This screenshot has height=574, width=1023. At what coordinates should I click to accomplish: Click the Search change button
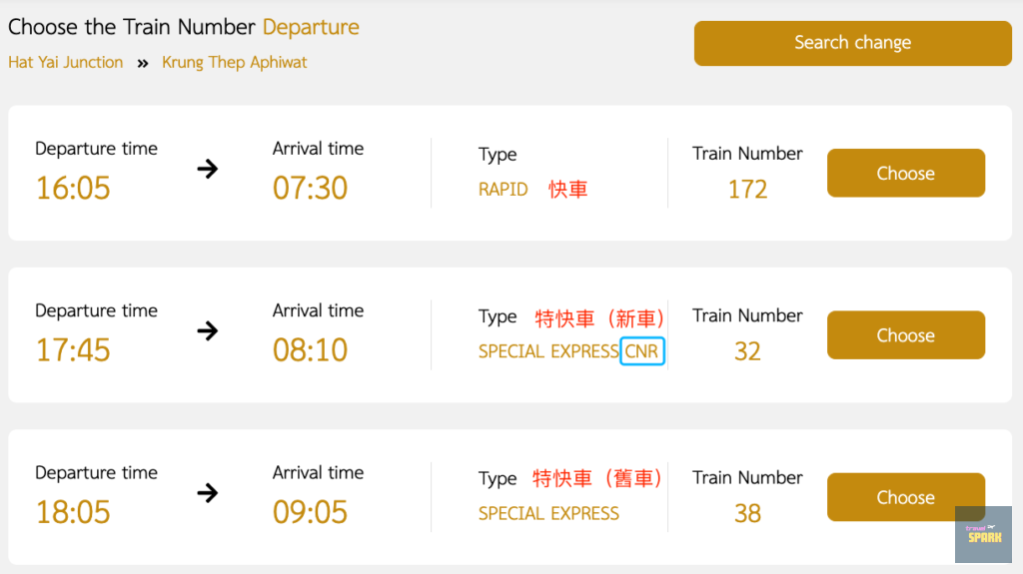[x=852, y=43]
